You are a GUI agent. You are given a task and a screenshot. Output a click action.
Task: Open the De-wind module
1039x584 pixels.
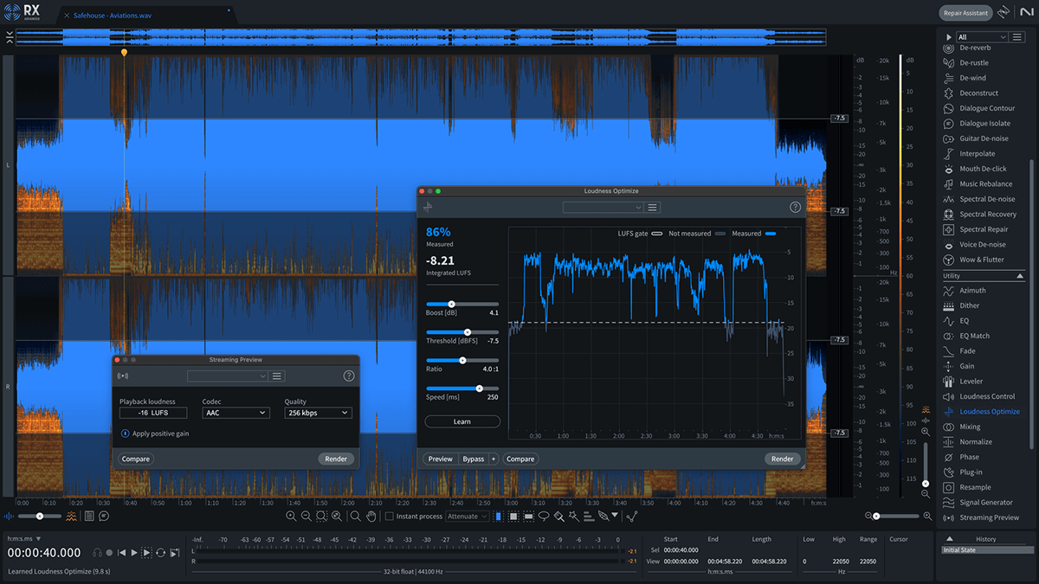click(x=972, y=78)
